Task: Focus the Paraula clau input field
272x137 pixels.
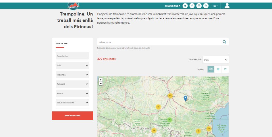Action: [72, 56]
